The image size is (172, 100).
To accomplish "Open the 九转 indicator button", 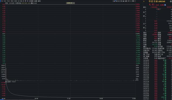I will (x=114, y=1).
